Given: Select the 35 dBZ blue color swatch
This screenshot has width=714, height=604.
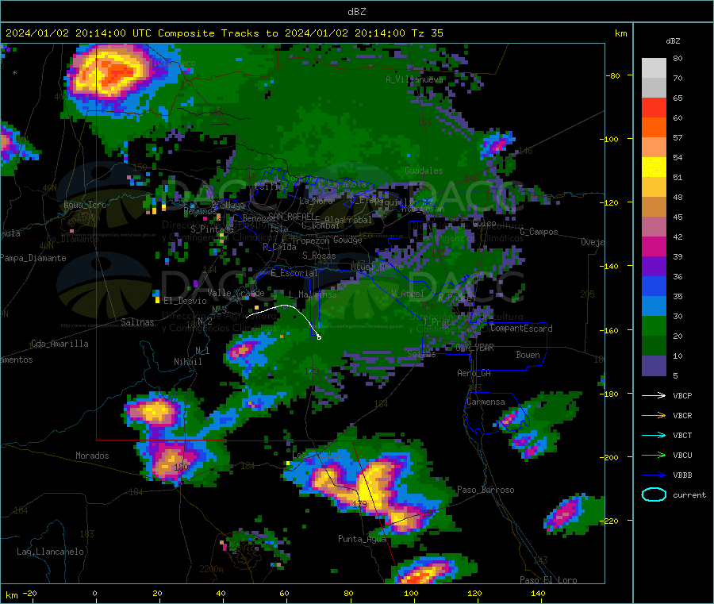Looking at the screenshot, I should 654,286.
